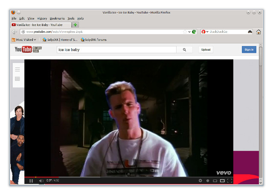Open the File menu
This screenshot has width=273, height=195.
14,18
